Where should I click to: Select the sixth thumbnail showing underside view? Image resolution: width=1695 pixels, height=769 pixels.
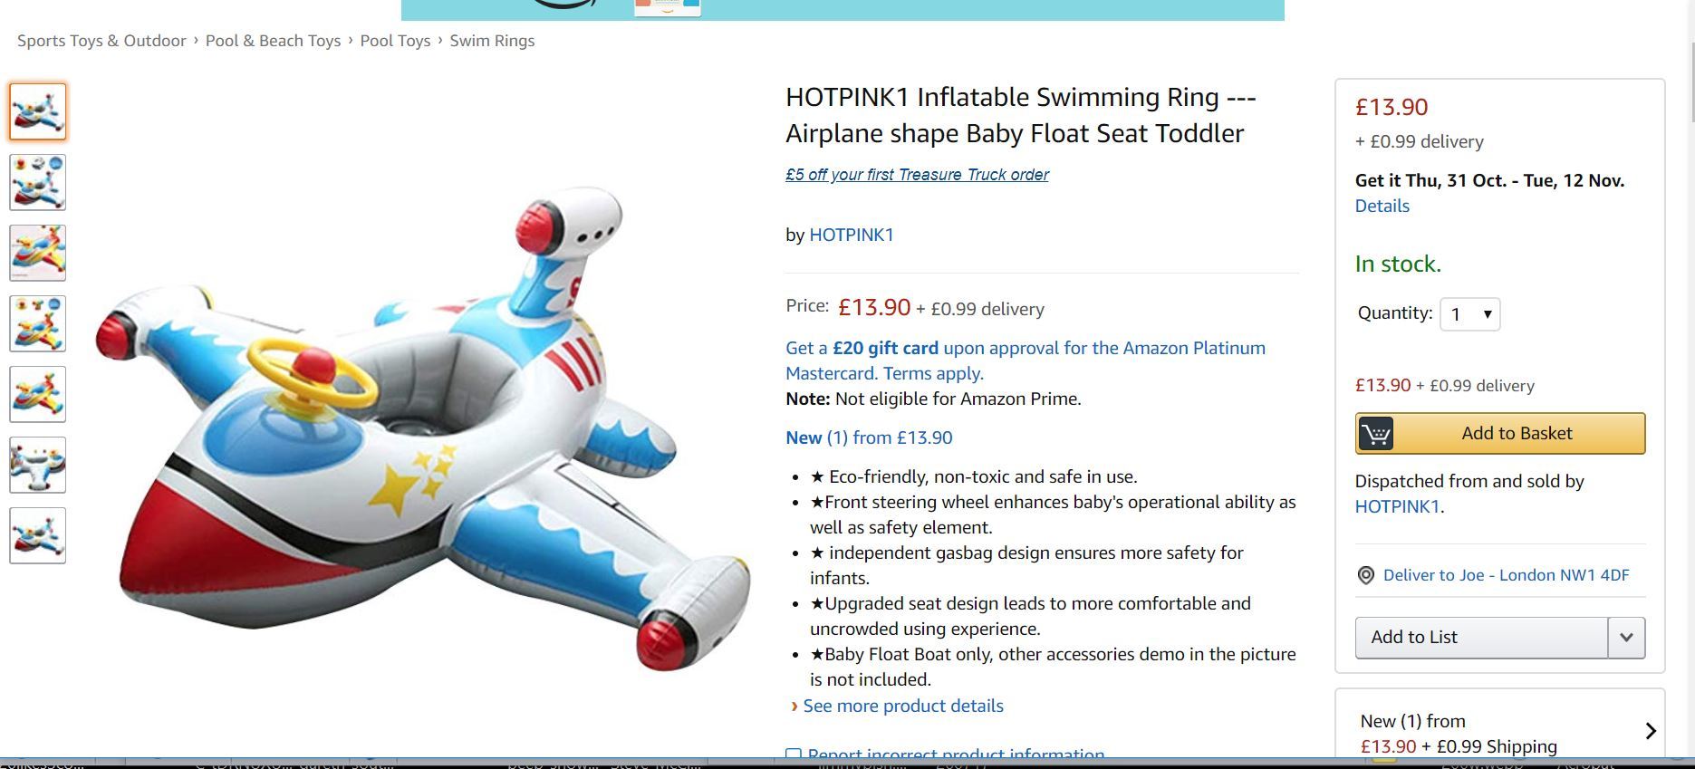pos(38,465)
